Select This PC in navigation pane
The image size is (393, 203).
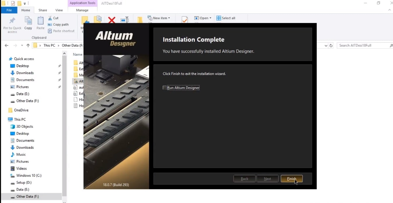(20, 120)
